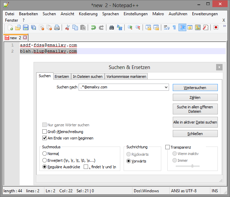Switch to In Dateien suchen tab
This screenshot has width=230, height=197.
[88, 76]
